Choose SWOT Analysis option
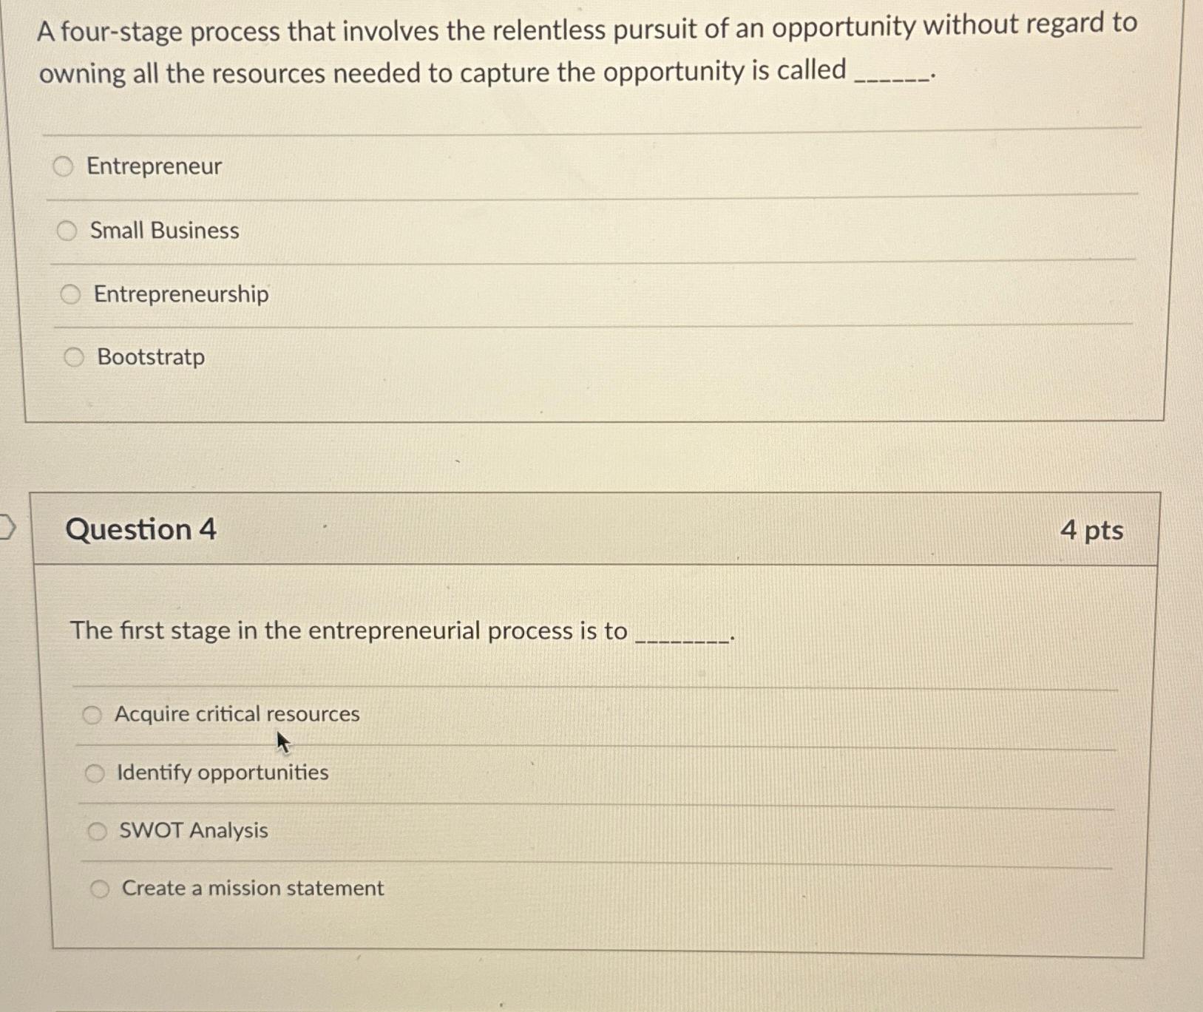Screen dimensions: 1203x1012 [x=98, y=830]
